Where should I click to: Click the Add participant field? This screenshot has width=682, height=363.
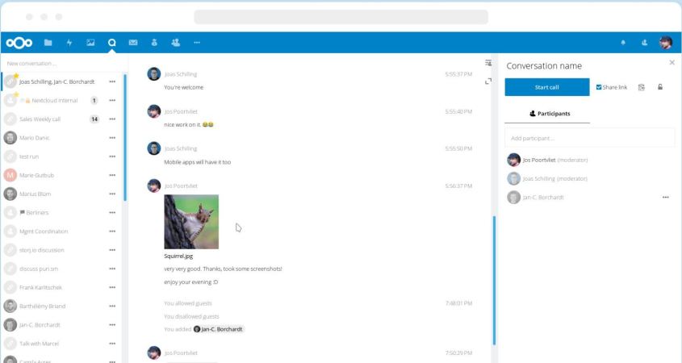point(590,138)
